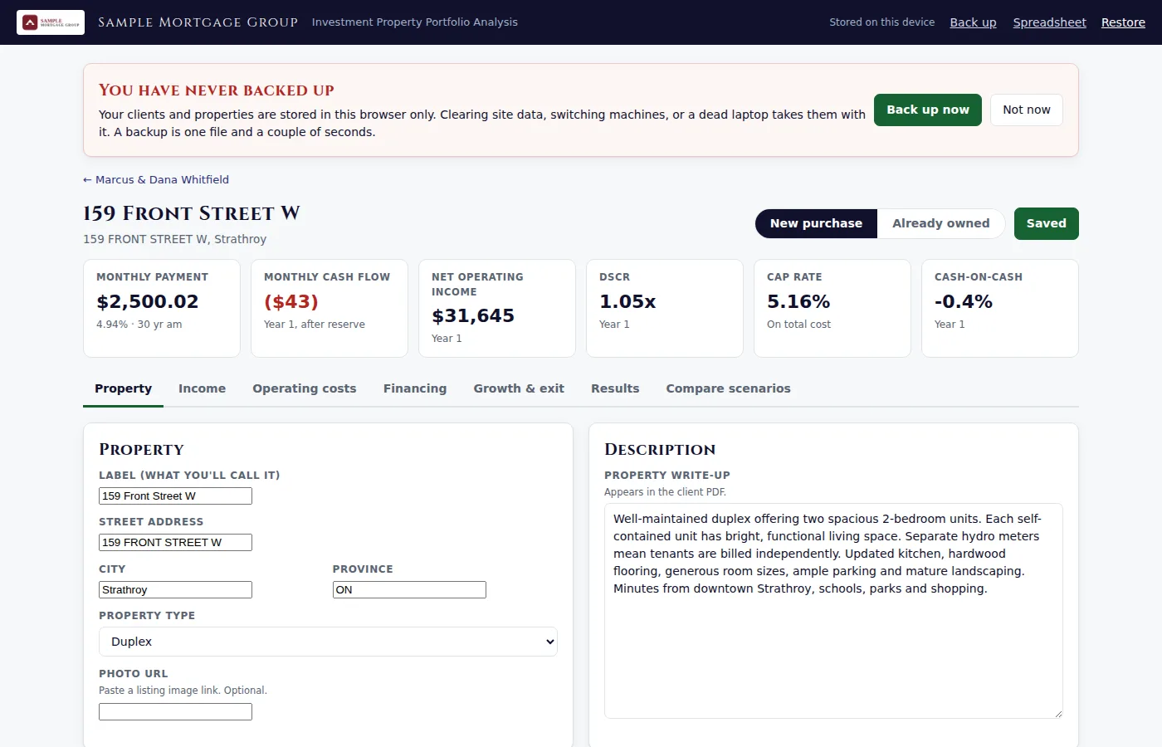This screenshot has width=1162, height=747.
Task: Switch to the Income tab
Action: [x=202, y=388]
